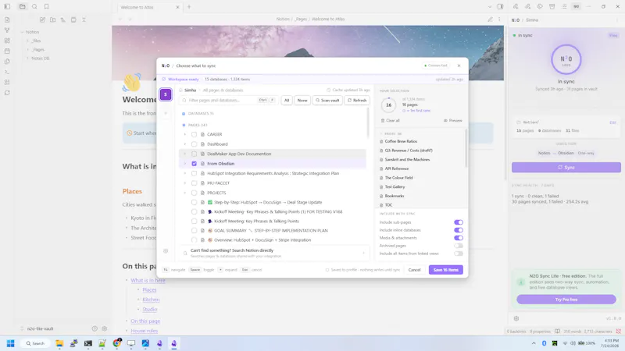Turn off Media & attachments toggle
625x351 pixels.
459,238
